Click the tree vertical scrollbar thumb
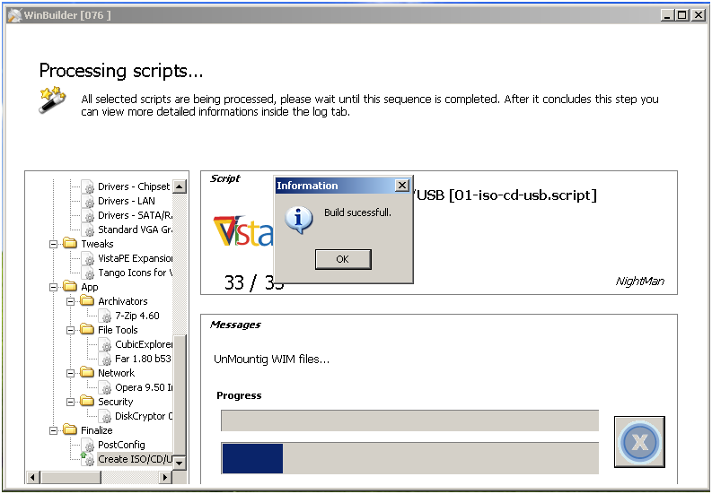This screenshot has width=712, height=494. coord(180,395)
